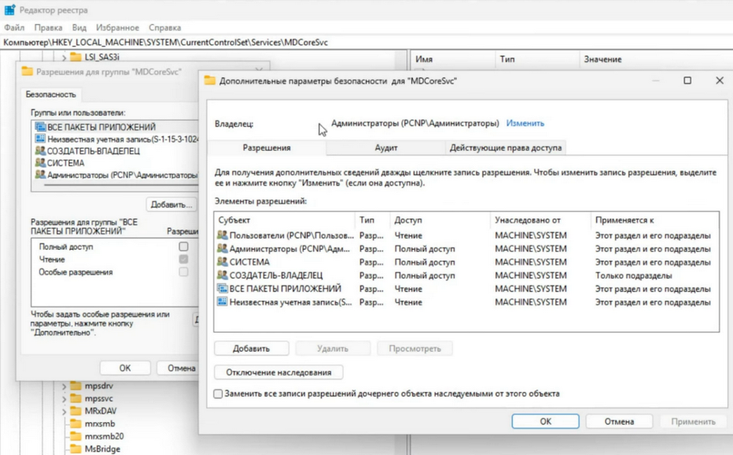Viewport: 733px width, 455px height.
Task: Click the MsBridge folder icon in tree
Action: (x=75, y=449)
